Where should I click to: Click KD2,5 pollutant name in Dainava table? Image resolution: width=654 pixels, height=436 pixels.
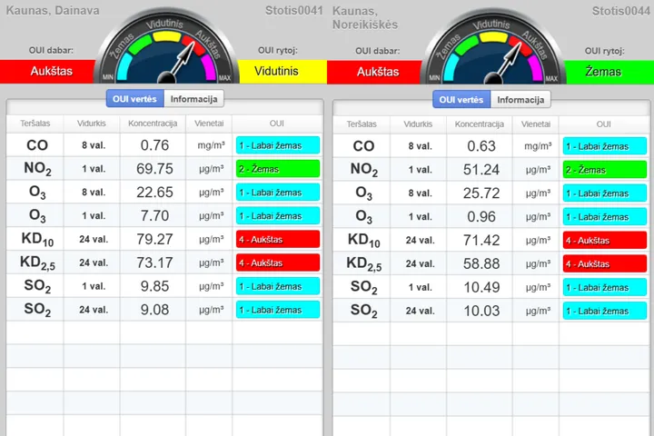click(x=37, y=263)
